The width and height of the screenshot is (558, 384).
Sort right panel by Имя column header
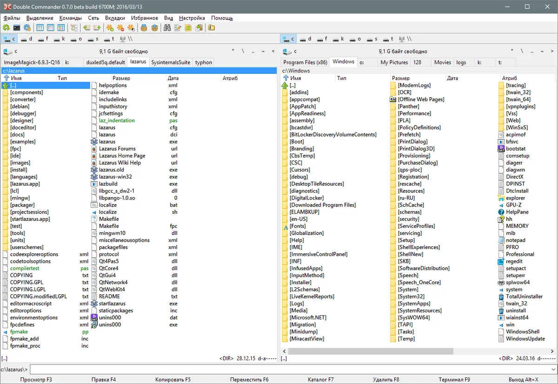click(308, 78)
